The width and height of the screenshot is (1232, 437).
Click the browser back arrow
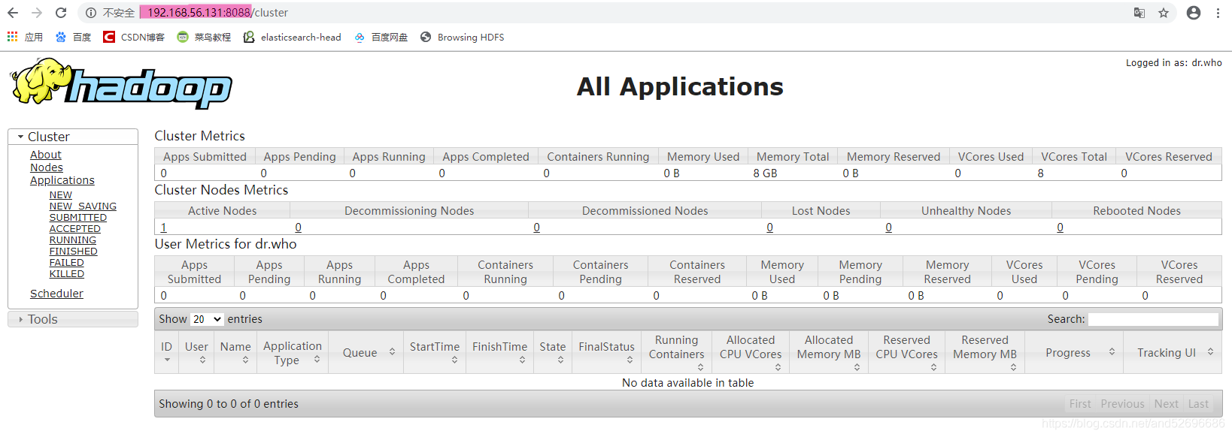click(13, 13)
